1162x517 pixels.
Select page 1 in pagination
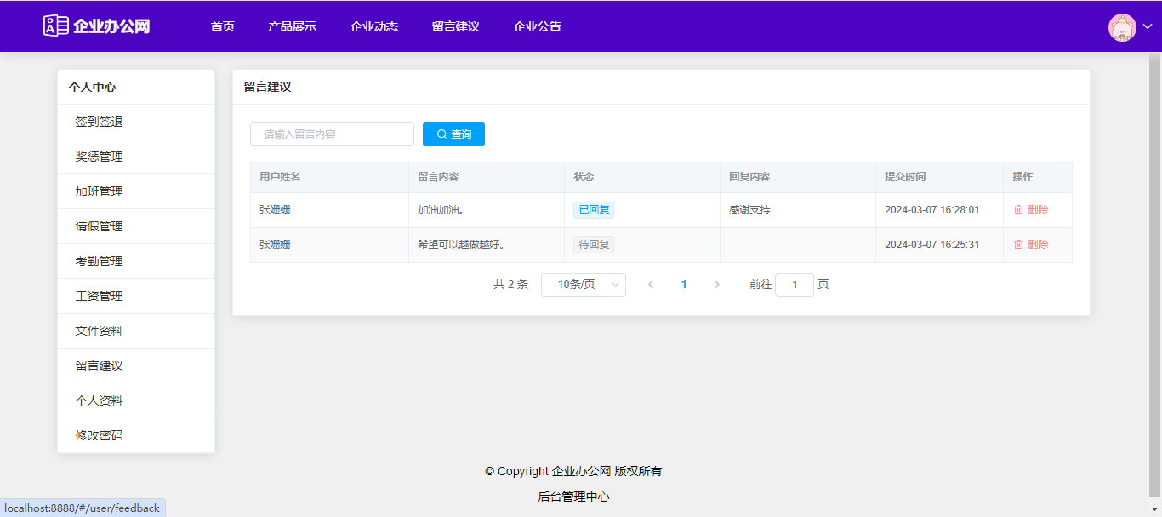coord(684,285)
